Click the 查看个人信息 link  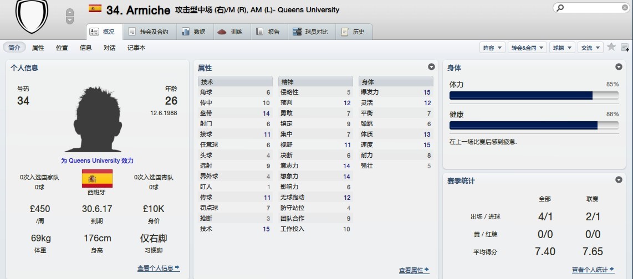point(159,268)
